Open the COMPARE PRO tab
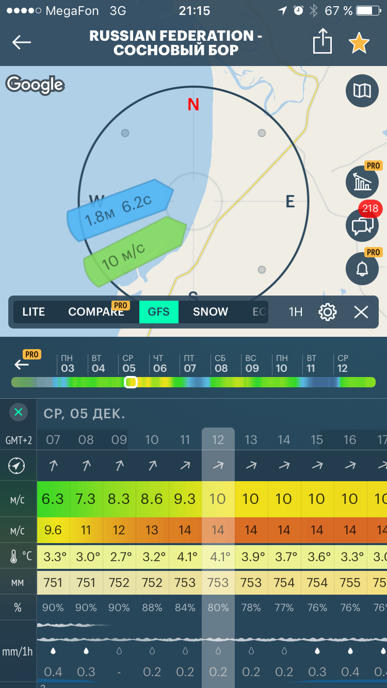This screenshot has width=387, height=688. [96, 312]
